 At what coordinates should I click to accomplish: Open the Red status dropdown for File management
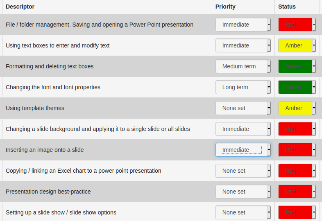(297, 25)
